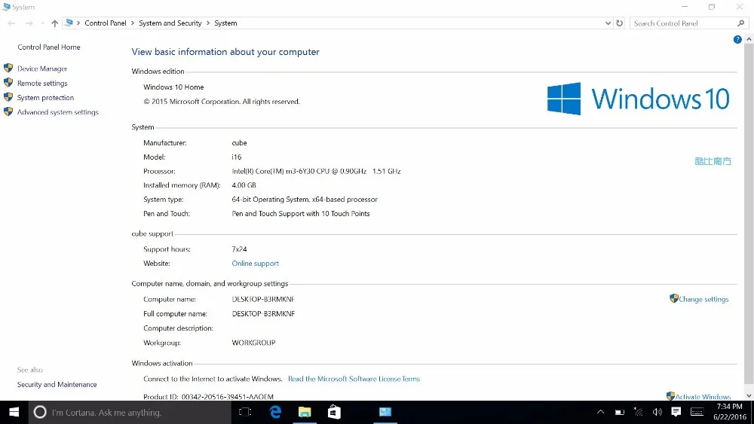Open recent locations dropdown arrow
Screen dimensions: 754x424
[42, 23]
